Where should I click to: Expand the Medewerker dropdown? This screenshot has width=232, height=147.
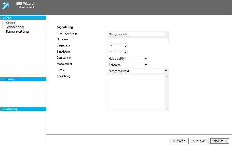(x=146, y=65)
